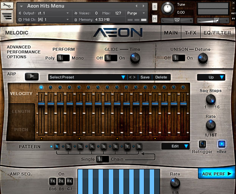Click the ADV. PERF button
The image size is (236, 194).
pos(216,174)
